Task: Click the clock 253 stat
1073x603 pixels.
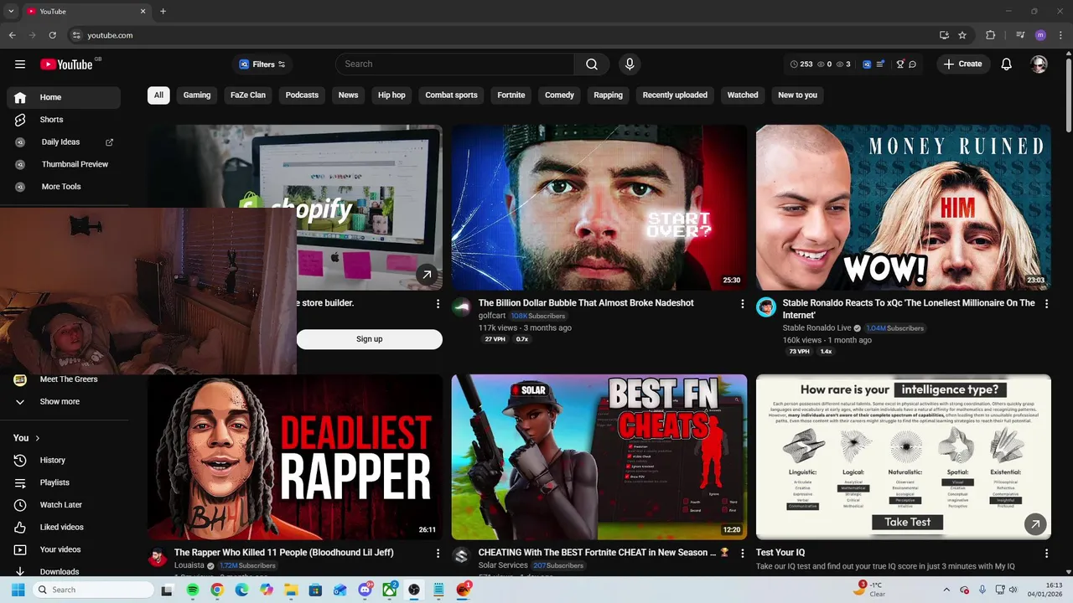Action: (802, 64)
